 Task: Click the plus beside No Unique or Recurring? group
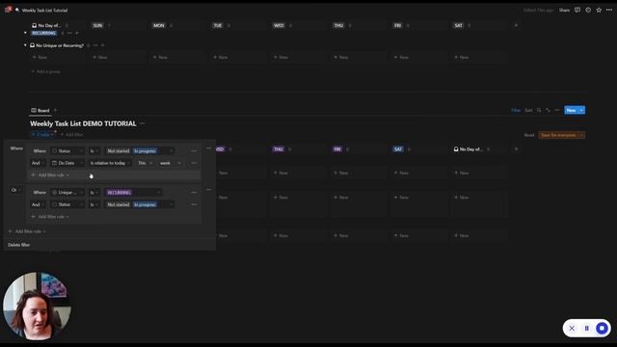tap(103, 45)
